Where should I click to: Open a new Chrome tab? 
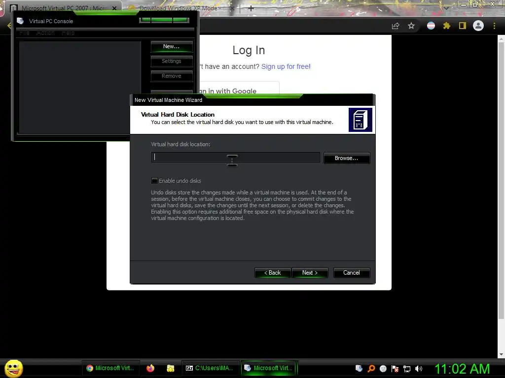coord(251,8)
